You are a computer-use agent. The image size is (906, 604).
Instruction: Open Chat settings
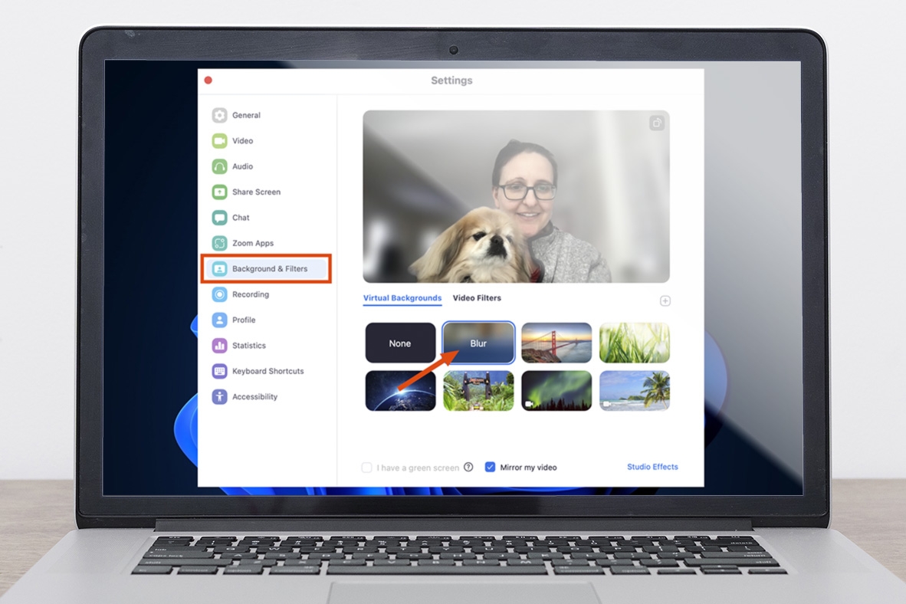pyautogui.click(x=241, y=218)
